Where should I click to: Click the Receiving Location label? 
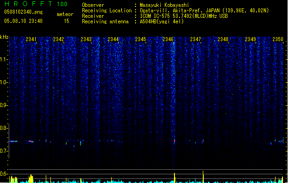(x=107, y=11)
